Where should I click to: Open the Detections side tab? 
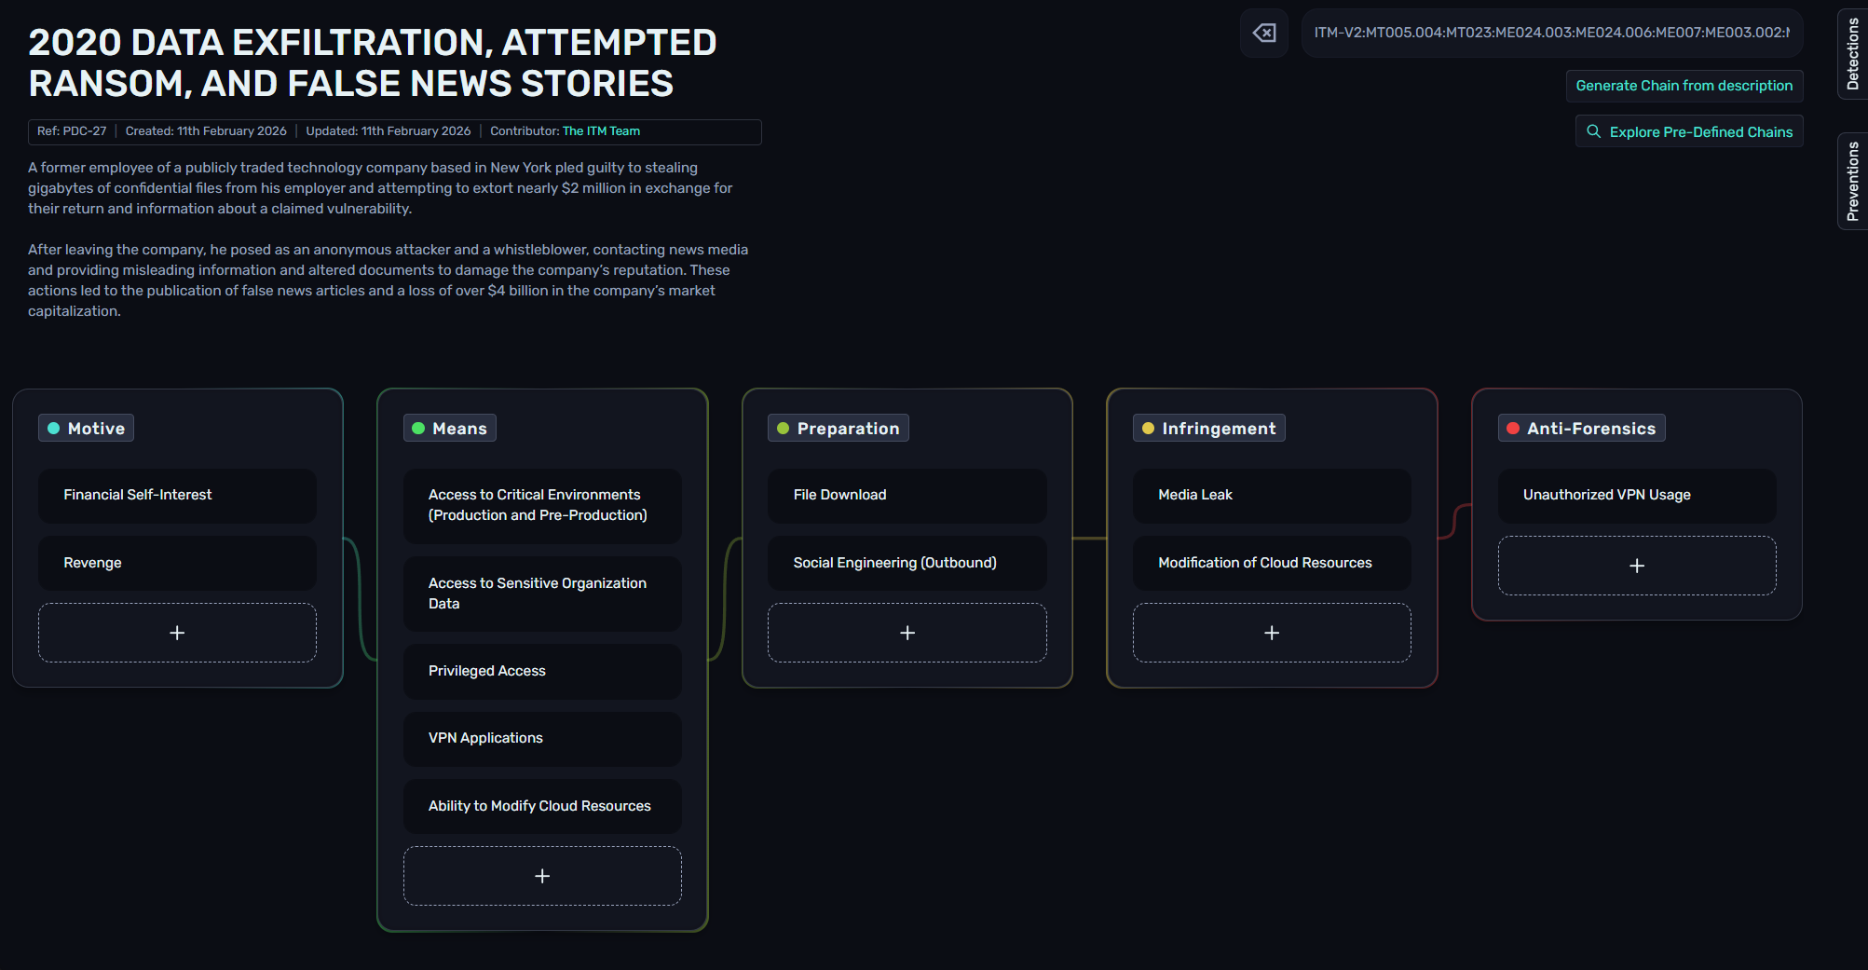click(1852, 53)
